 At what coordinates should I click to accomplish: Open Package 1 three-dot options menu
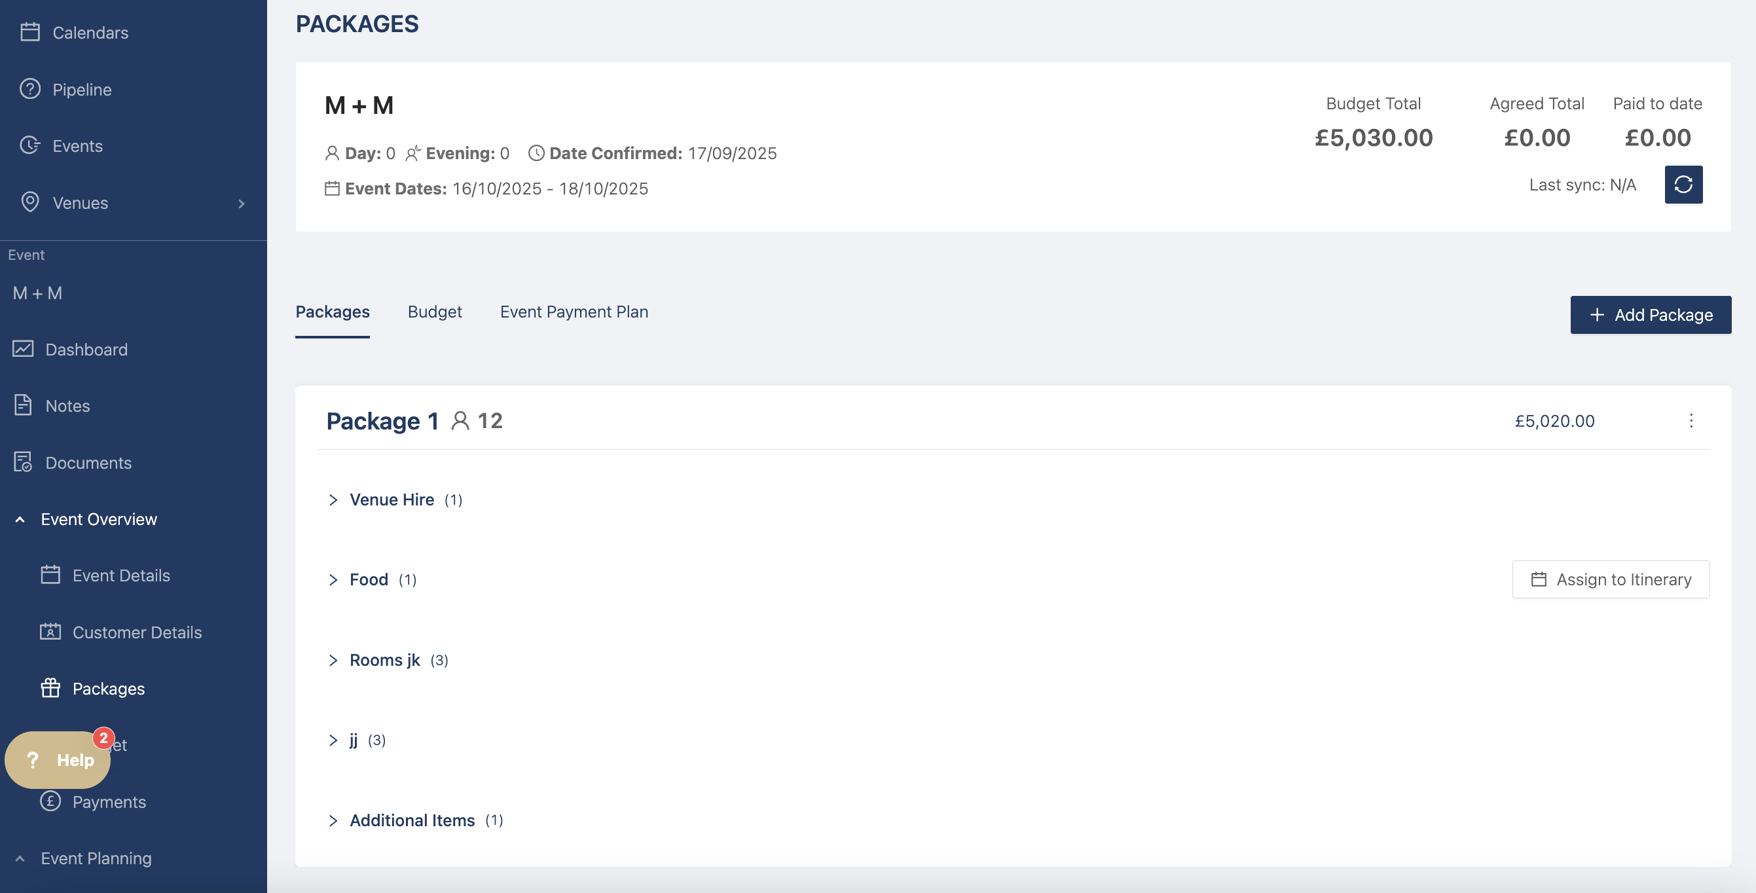1691,420
